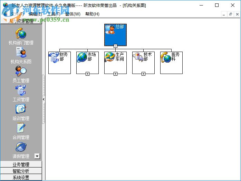Switch to 系统设置 panel
The height and width of the screenshot is (181, 241).
[21, 178]
